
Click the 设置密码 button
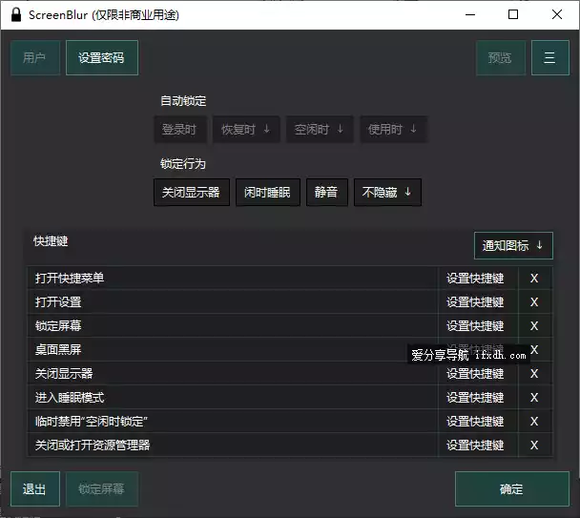[x=102, y=58]
